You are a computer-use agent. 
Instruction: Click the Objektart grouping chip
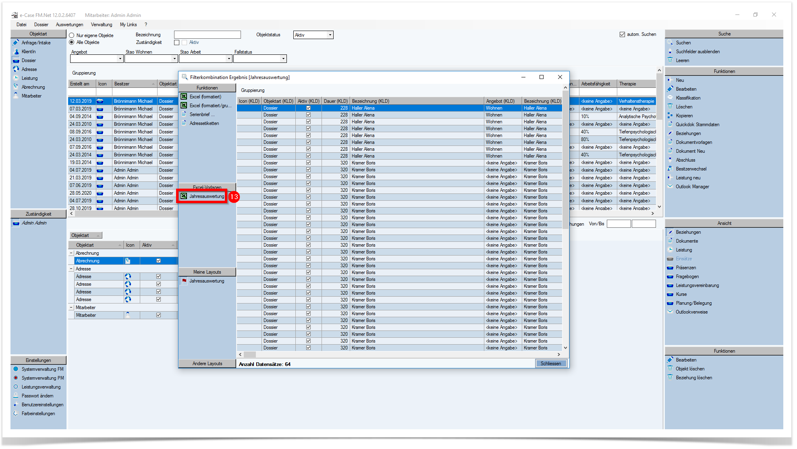click(86, 235)
